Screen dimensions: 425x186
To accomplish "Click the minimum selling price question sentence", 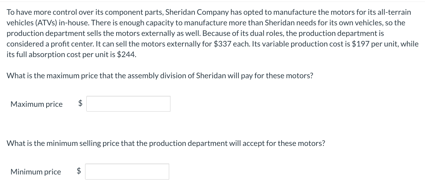I will (x=166, y=143).
